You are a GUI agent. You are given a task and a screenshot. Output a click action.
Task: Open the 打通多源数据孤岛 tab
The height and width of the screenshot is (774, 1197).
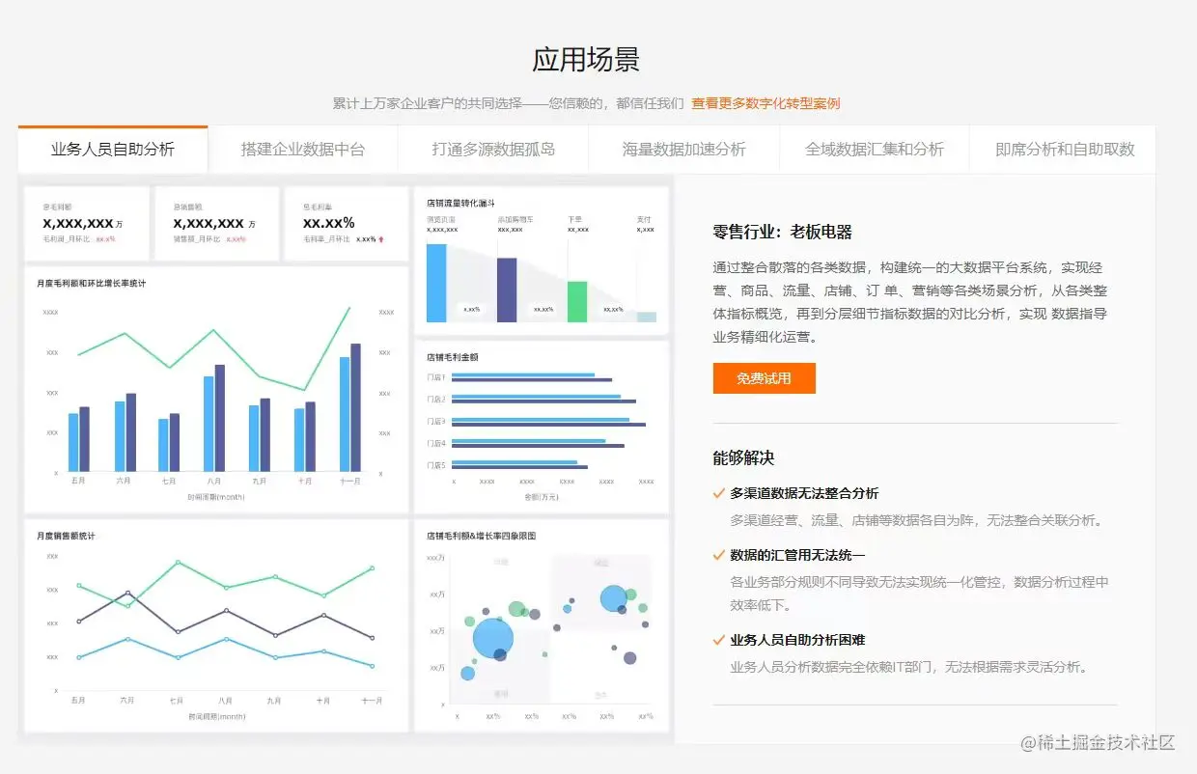(492, 149)
